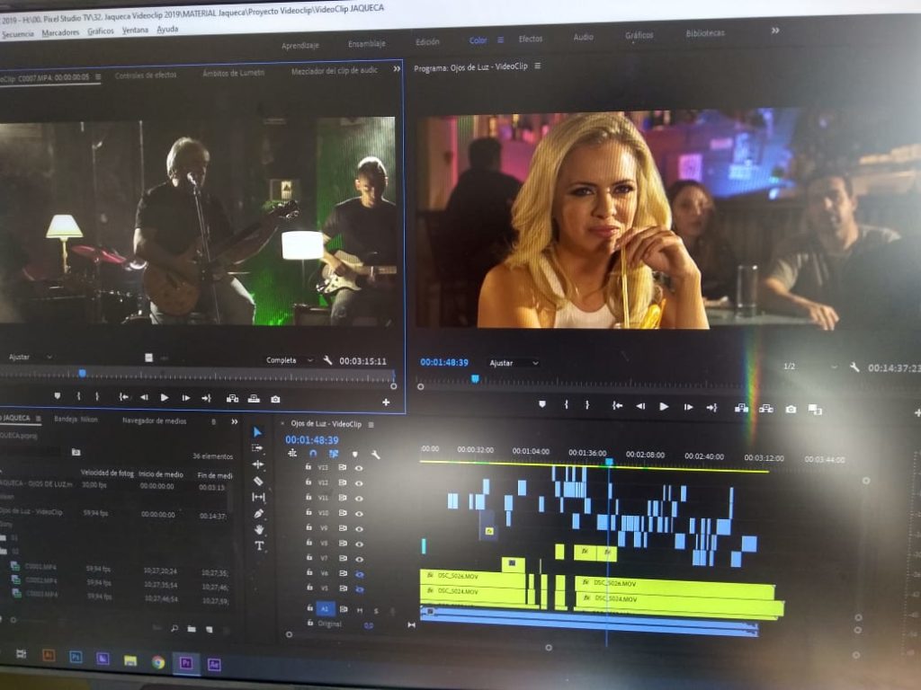Toggle visibility eye for track V13

pyautogui.click(x=359, y=468)
